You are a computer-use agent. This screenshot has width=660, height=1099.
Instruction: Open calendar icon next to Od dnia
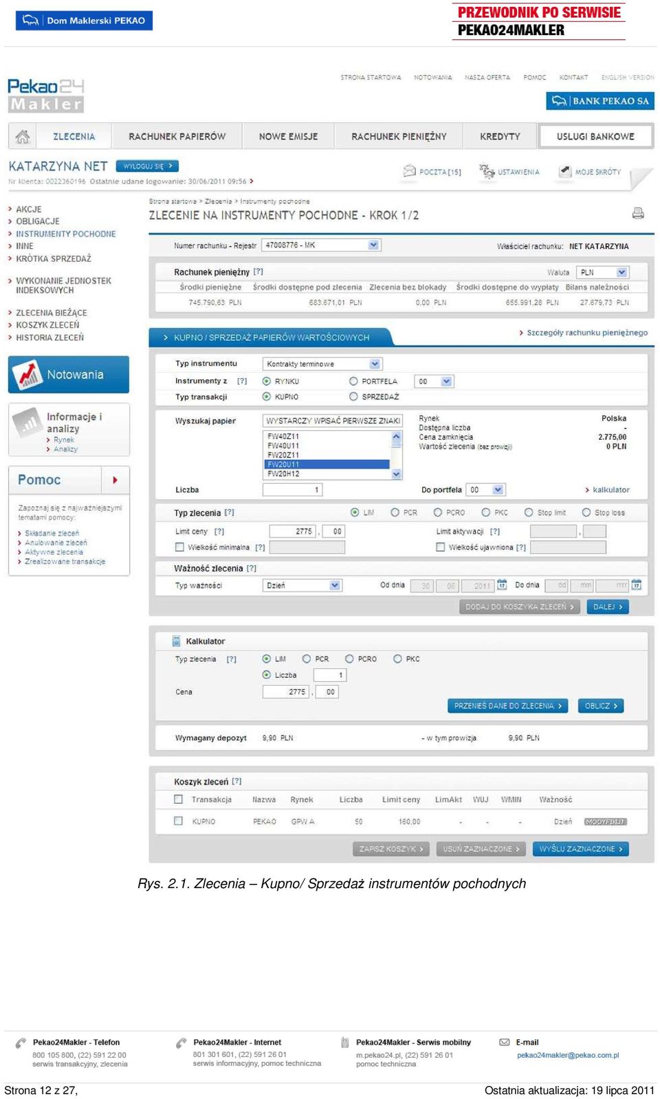click(x=502, y=585)
